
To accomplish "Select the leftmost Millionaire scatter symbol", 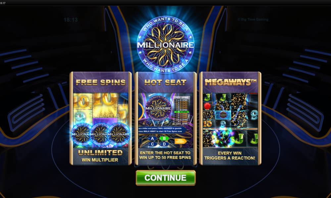I will 82,134.
